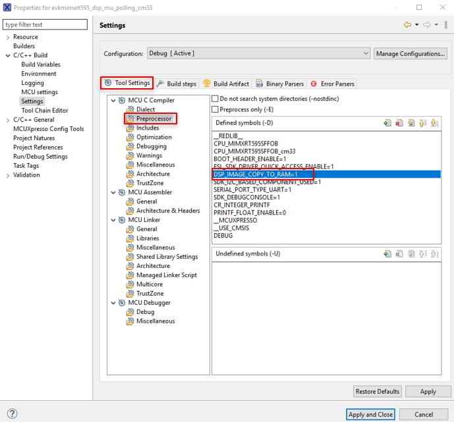
Task: Click Delete icon in Defined symbols toolbar
Action: 400,123
